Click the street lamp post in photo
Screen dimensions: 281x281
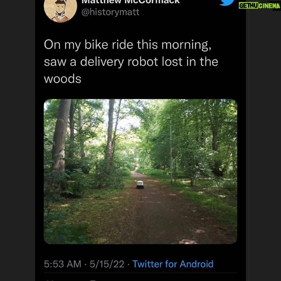tap(170, 150)
